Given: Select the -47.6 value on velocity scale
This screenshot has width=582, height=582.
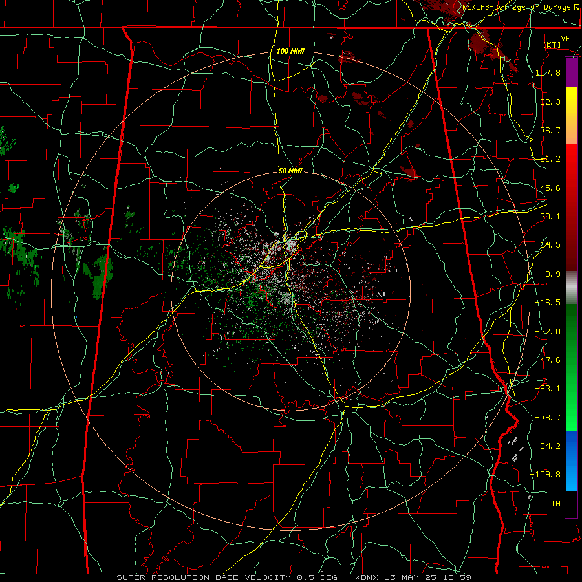Looking at the screenshot, I should [x=548, y=360].
